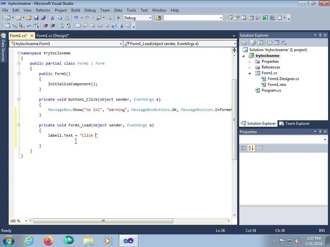Viewport: 330px width, 247px height.
Task: Open Solution Explorer from the main toolbar icon
Action: pos(229,18)
